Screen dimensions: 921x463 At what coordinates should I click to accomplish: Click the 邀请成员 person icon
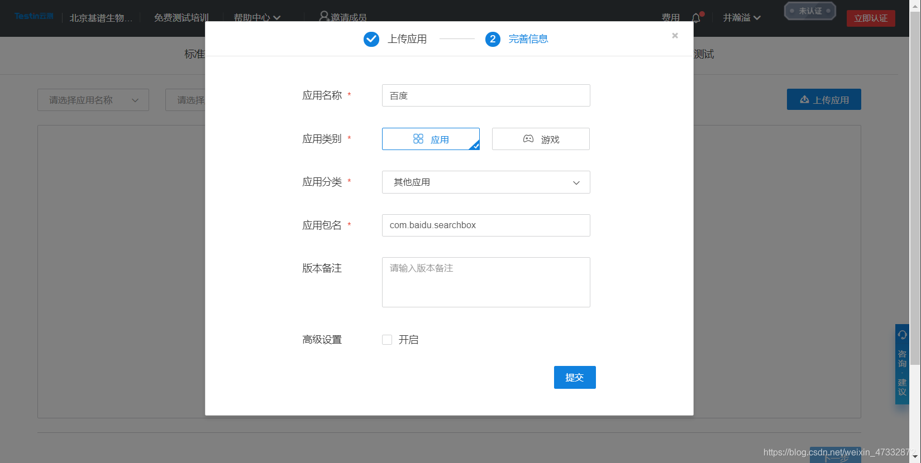[x=324, y=17]
